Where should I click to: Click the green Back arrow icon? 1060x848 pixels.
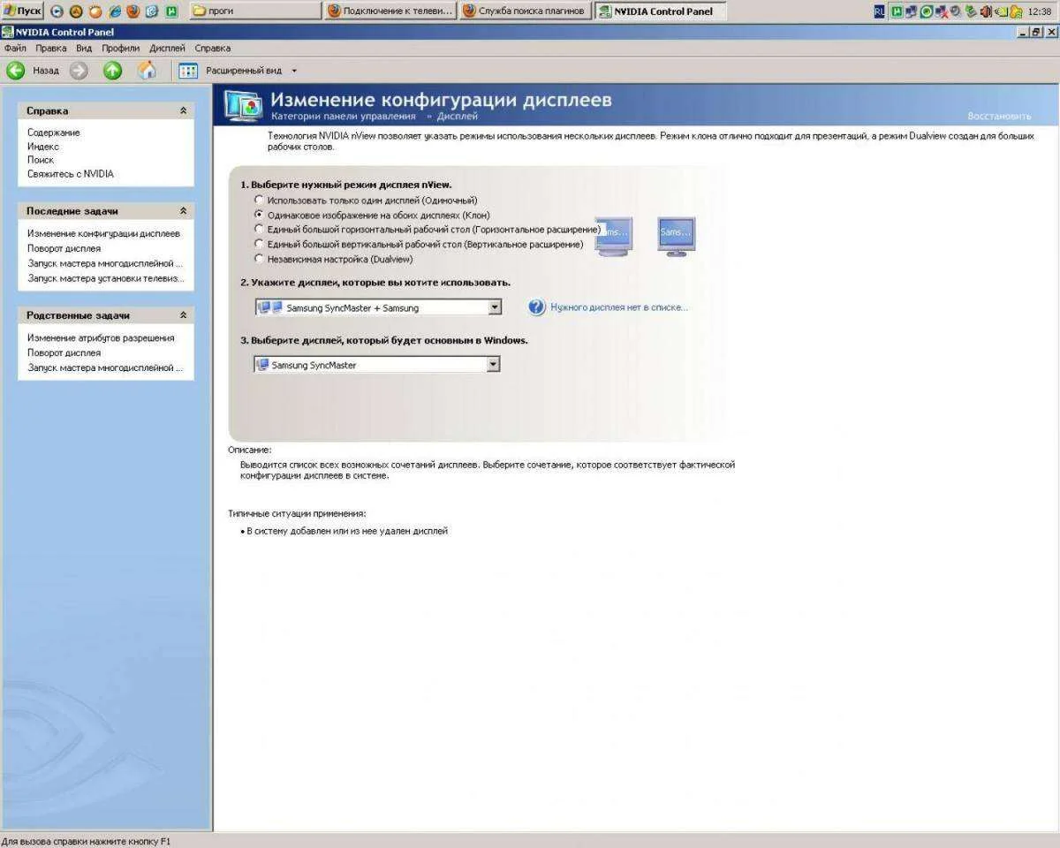pos(15,71)
